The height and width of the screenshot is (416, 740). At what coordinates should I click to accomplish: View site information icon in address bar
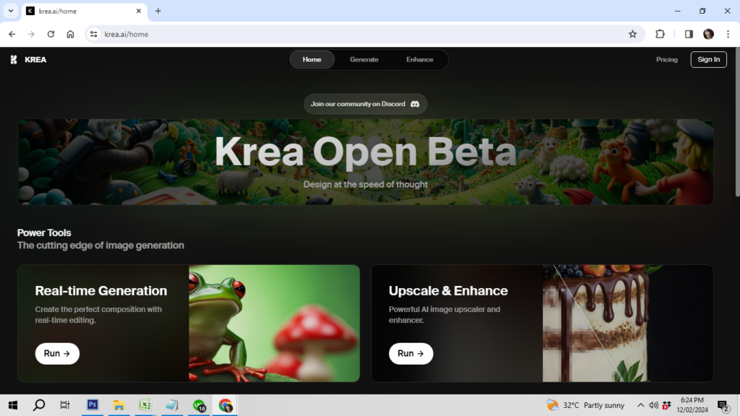pos(93,34)
